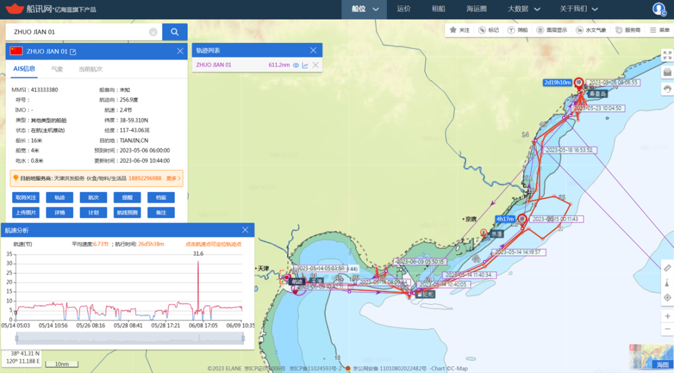
Task: Switch to the 气象 tab
Action: click(x=57, y=69)
